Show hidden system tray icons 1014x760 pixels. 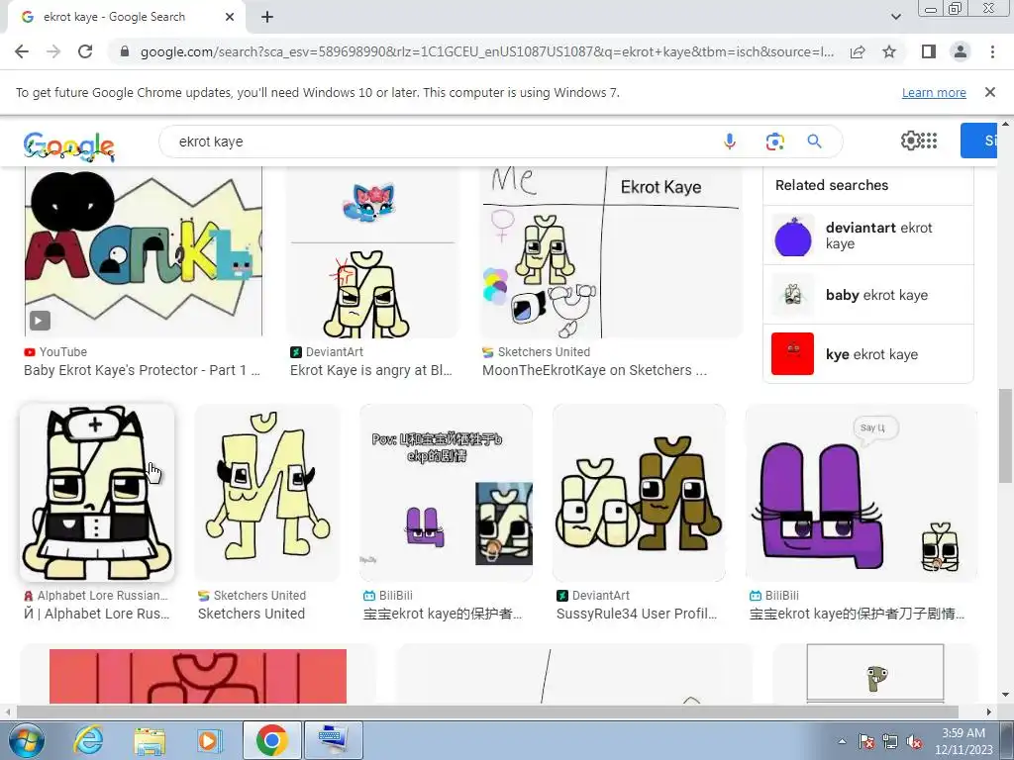click(842, 741)
